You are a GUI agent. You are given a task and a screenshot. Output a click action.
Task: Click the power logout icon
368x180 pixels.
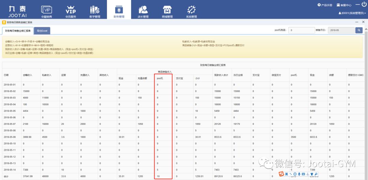(364, 4)
